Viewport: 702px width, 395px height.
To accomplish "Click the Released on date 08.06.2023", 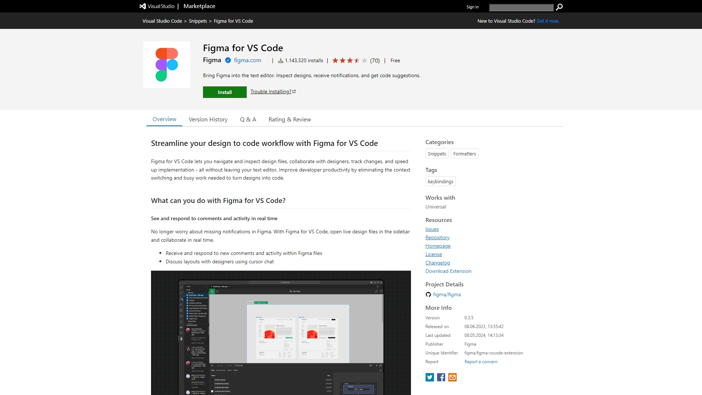I will (484, 327).
